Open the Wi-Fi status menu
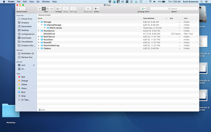The image size is (211, 132). click(150, 2)
